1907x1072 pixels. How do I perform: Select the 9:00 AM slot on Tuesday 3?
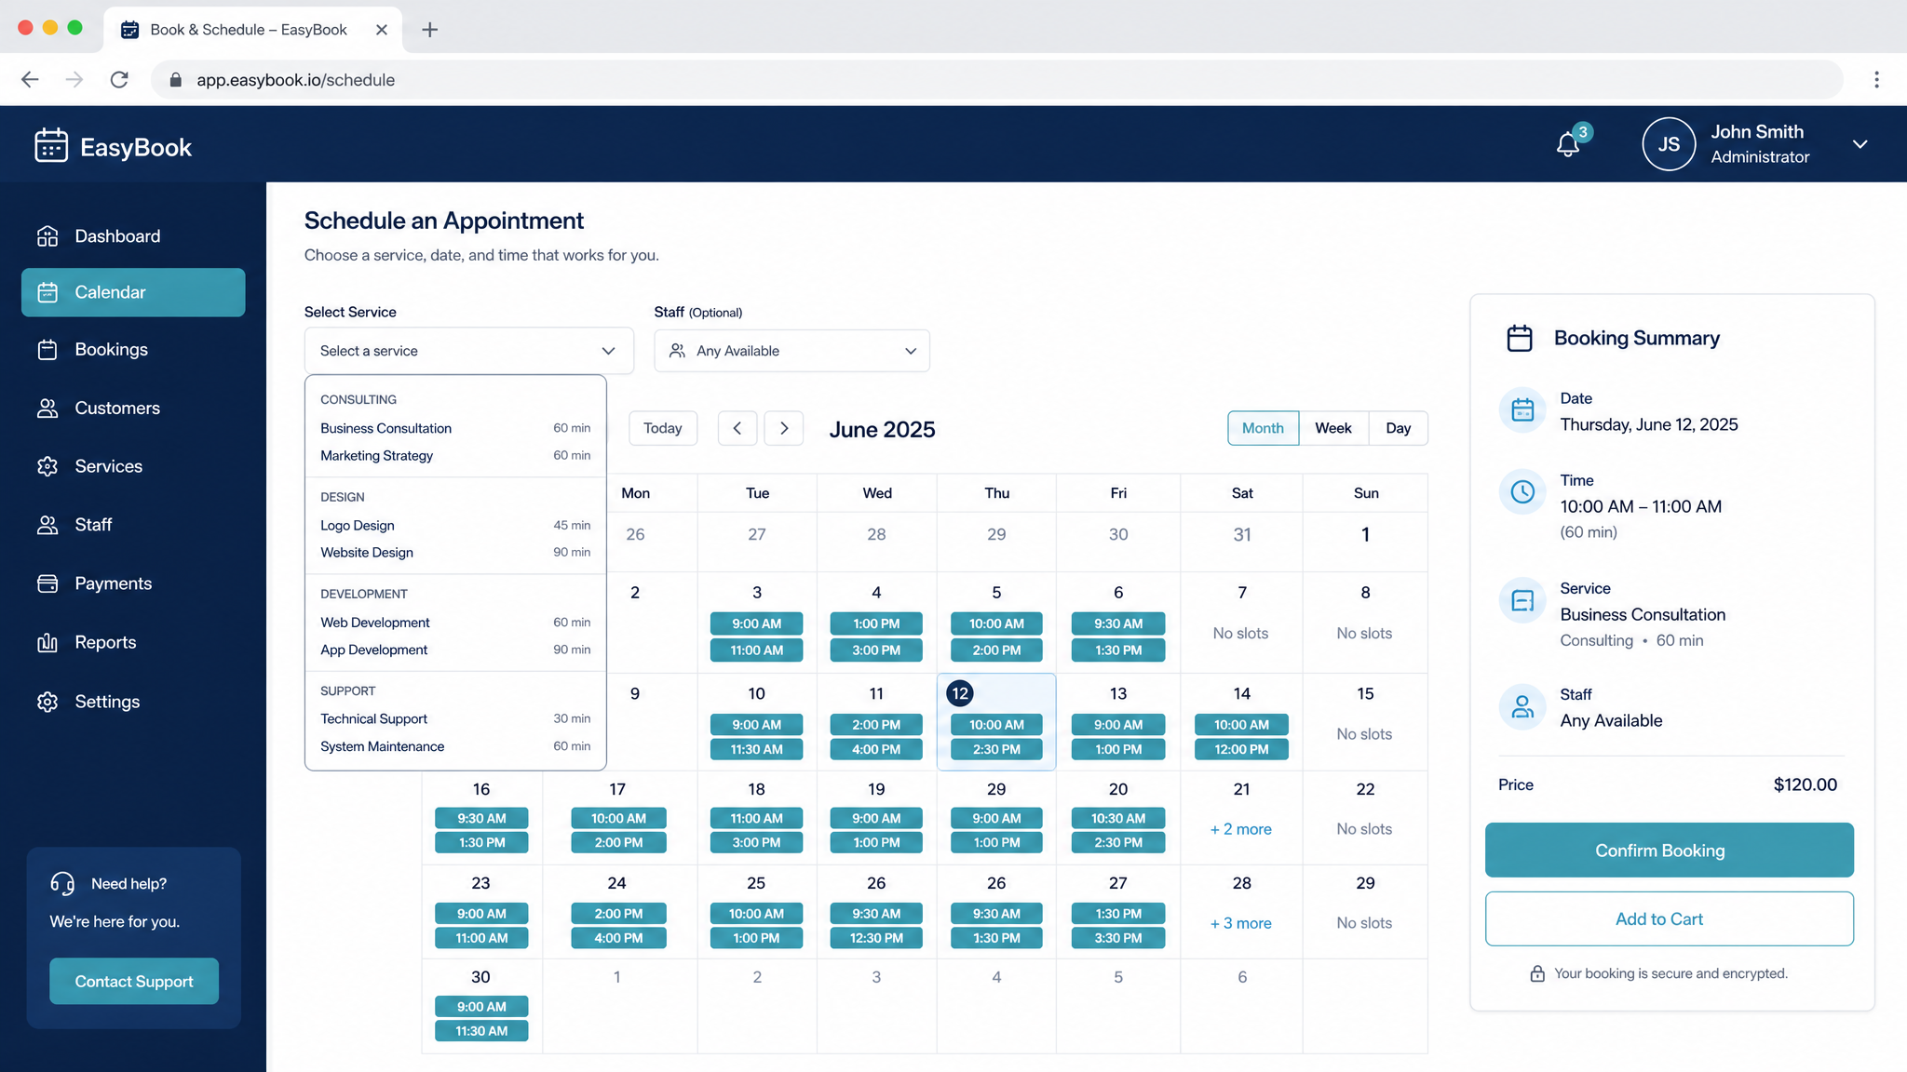pyautogui.click(x=756, y=623)
